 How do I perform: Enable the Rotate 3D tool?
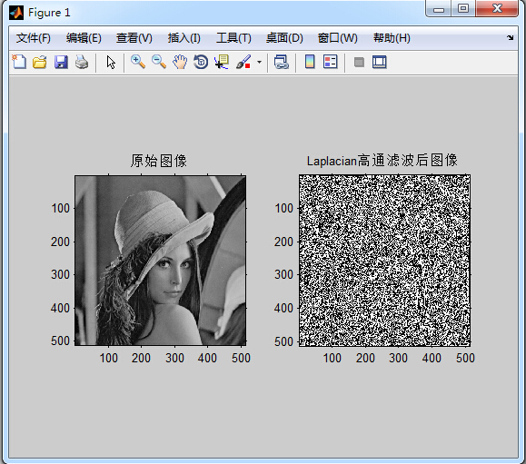pyautogui.click(x=201, y=62)
